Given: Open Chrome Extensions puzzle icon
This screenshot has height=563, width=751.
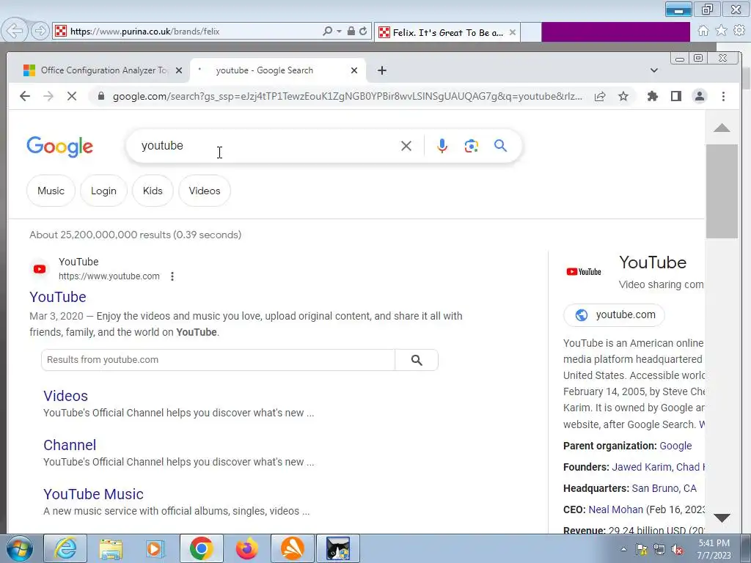Looking at the screenshot, I should 652,96.
